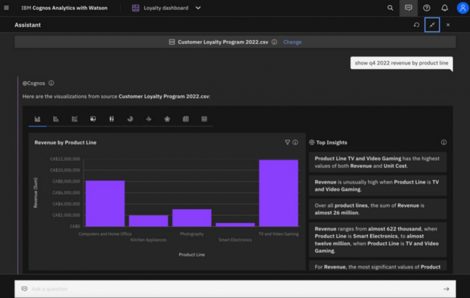Click the Photography bar
The image size is (470, 298).
coord(192,218)
